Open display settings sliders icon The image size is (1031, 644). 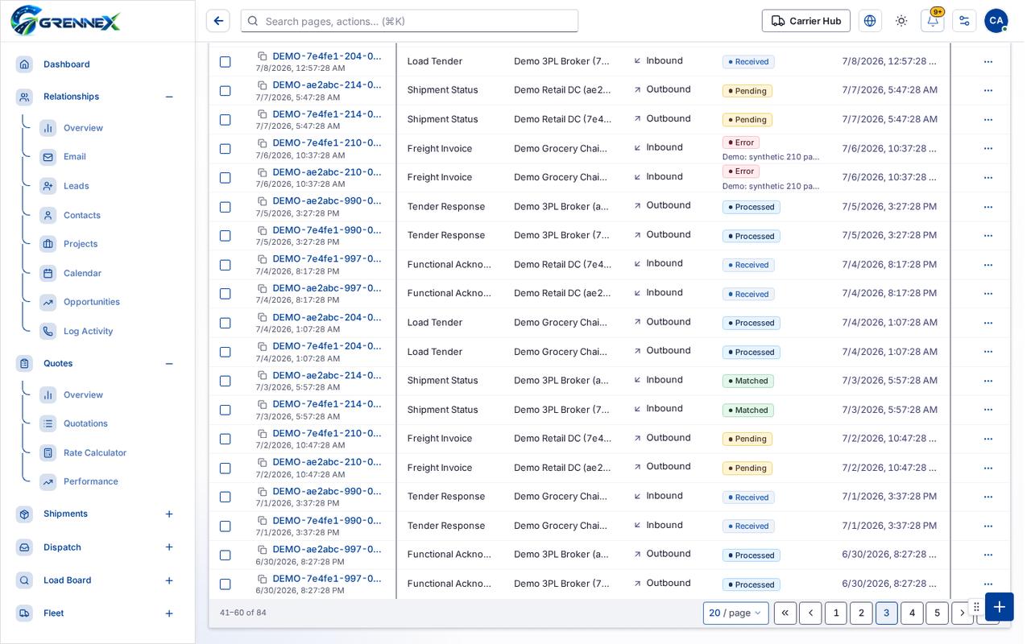[x=964, y=21]
